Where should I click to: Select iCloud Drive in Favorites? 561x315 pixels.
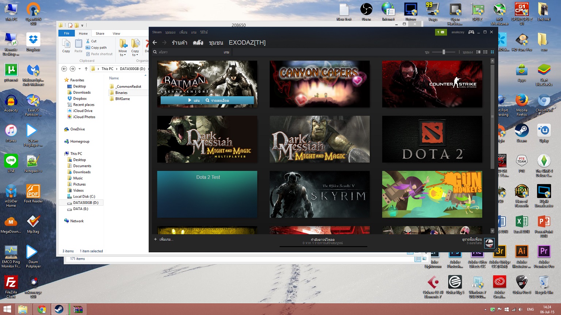(80, 111)
